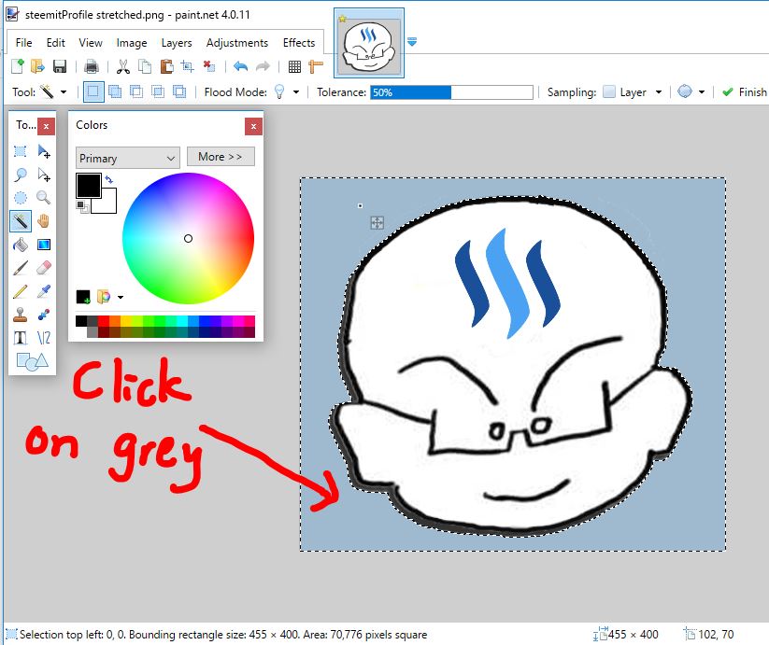Select the Zoom magnifier tool
The image size is (769, 645).
click(x=44, y=198)
